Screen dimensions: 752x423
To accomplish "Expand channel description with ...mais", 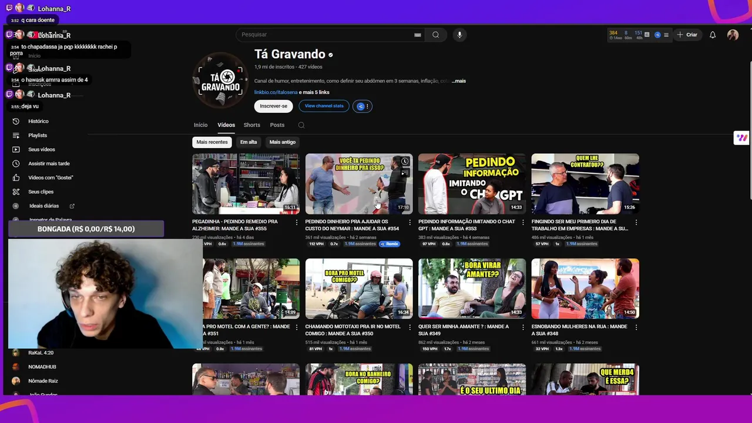I will 459,81.
